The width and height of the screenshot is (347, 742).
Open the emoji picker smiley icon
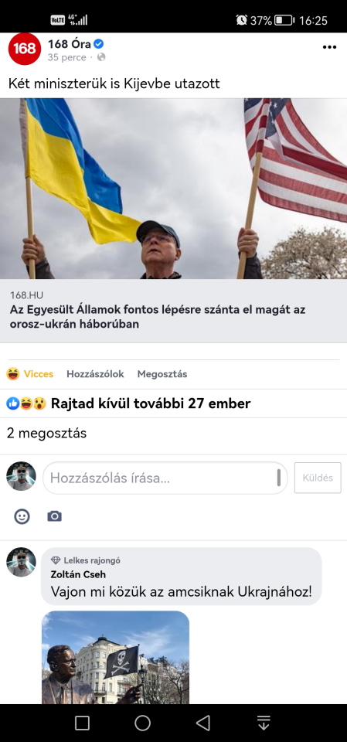click(22, 516)
